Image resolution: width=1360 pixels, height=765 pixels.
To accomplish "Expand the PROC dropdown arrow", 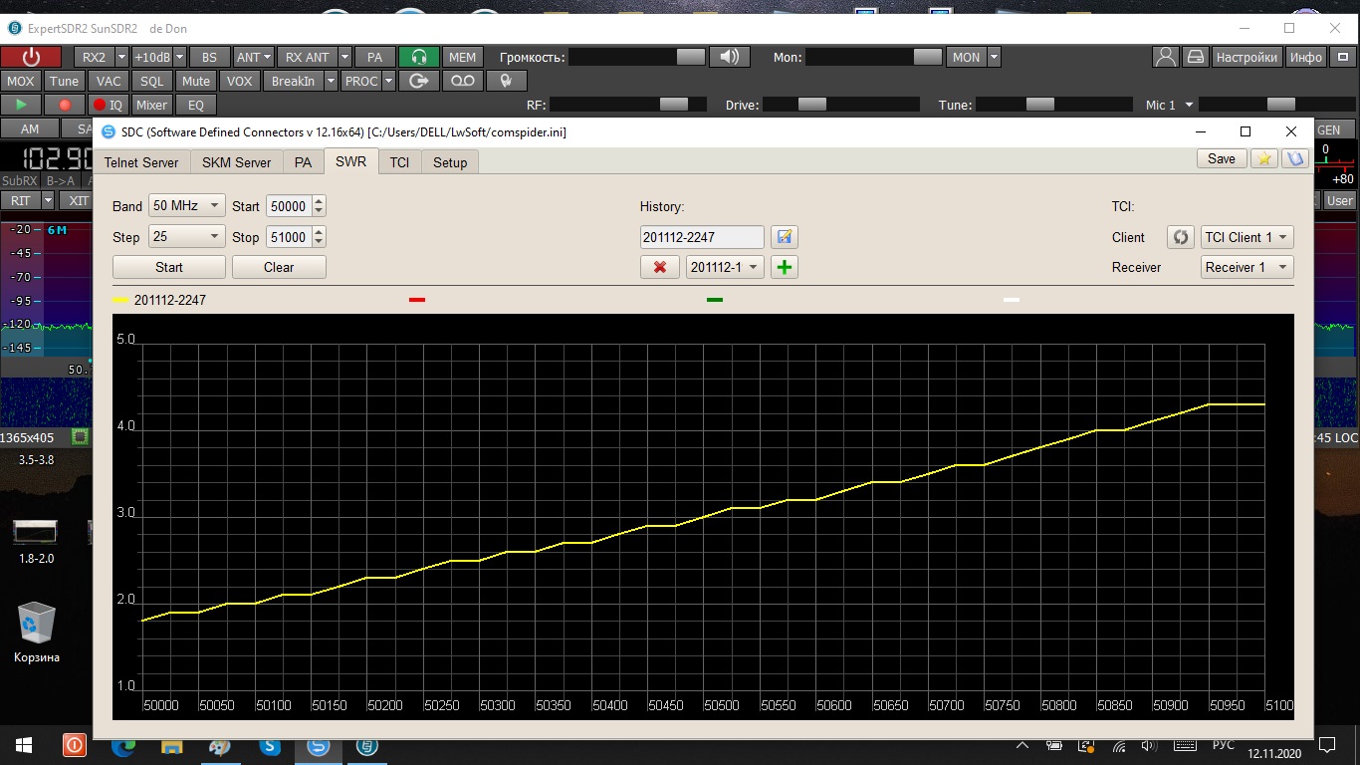I will coord(389,81).
